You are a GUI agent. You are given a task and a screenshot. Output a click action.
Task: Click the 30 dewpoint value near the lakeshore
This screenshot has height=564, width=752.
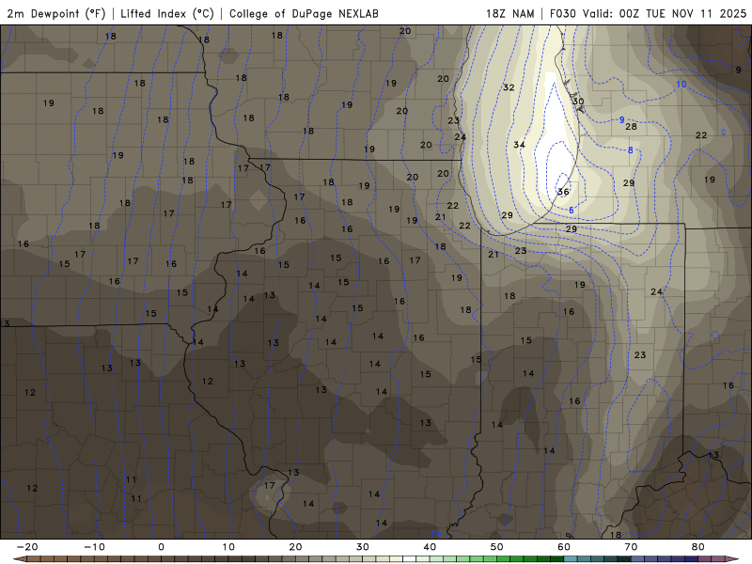pyautogui.click(x=578, y=102)
